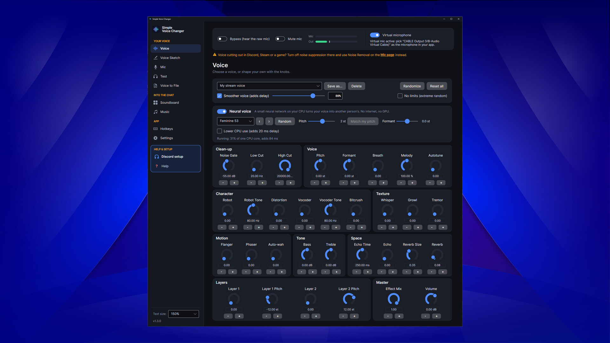Click the Voice to File document icon
The width and height of the screenshot is (610, 343).
[x=155, y=86]
